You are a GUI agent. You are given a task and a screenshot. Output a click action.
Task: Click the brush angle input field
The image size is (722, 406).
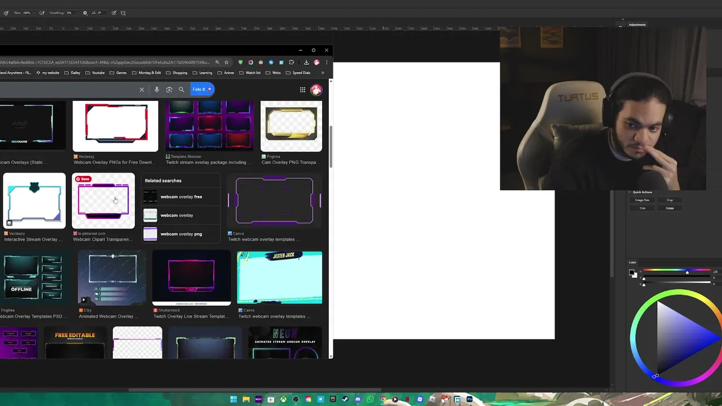click(x=102, y=13)
